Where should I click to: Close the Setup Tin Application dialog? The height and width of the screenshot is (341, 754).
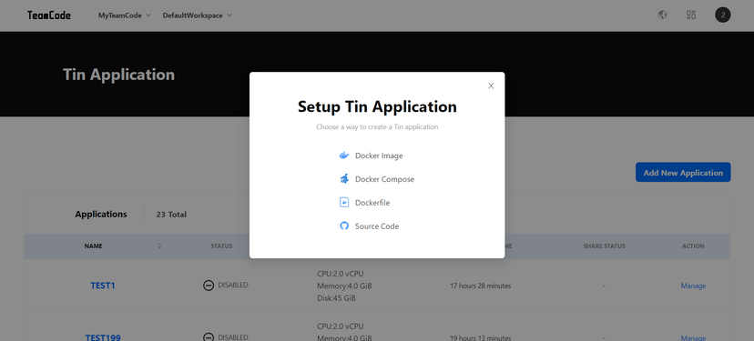pyautogui.click(x=491, y=86)
